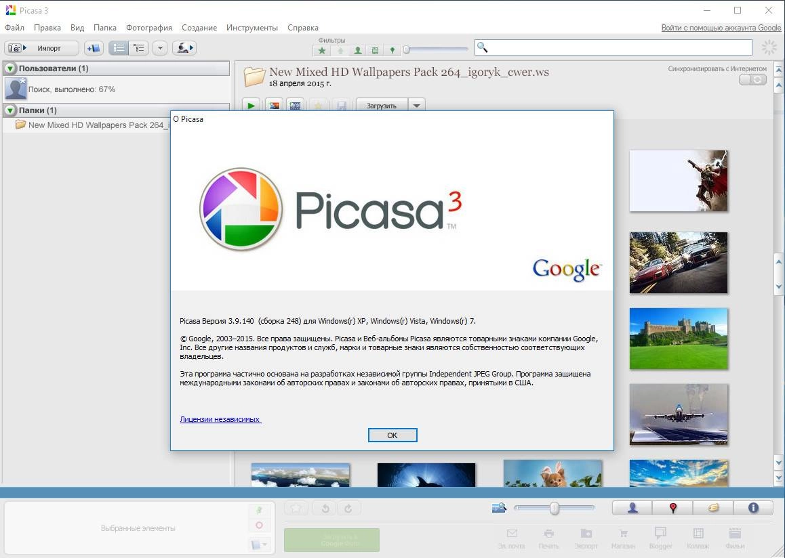Show the People panel
The height and width of the screenshot is (558, 785).
[x=632, y=508]
